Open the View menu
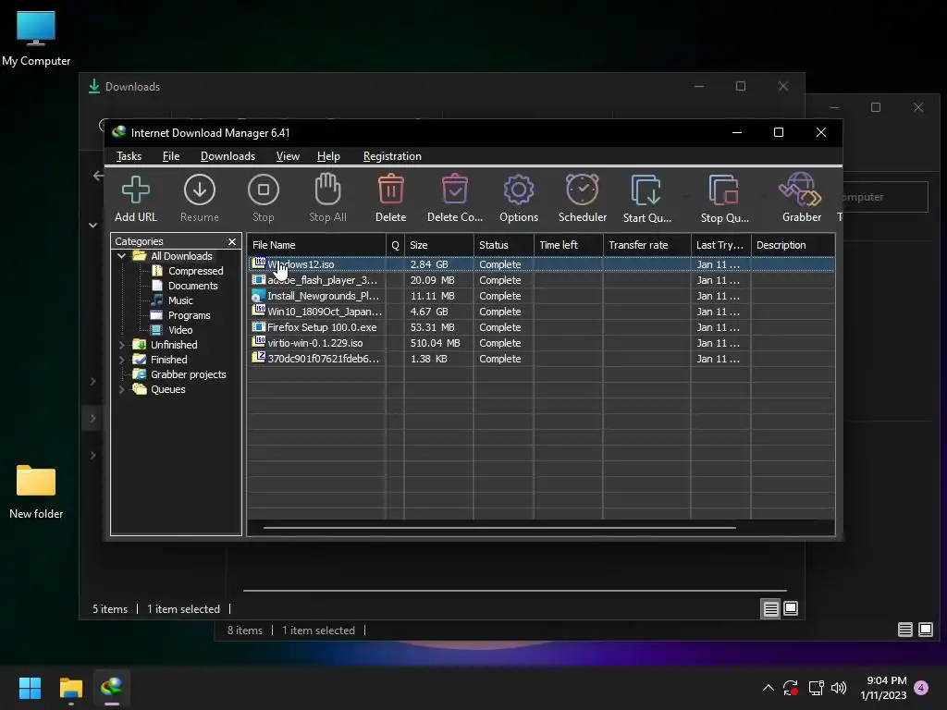Screen dimensions: 947x710 (x=288, y=156)
